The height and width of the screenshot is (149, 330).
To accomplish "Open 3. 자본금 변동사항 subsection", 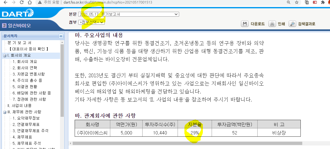I will (x=29, y=74).
